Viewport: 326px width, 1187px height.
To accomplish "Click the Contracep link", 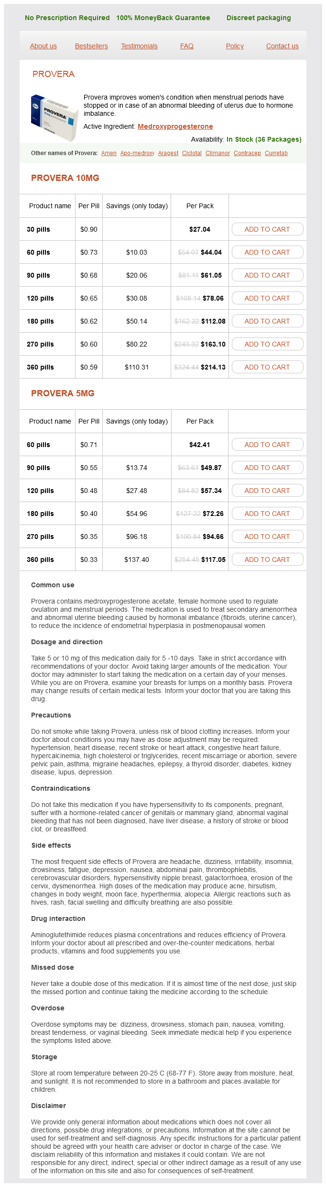I will pyautogui.click(x=247, y=153).
